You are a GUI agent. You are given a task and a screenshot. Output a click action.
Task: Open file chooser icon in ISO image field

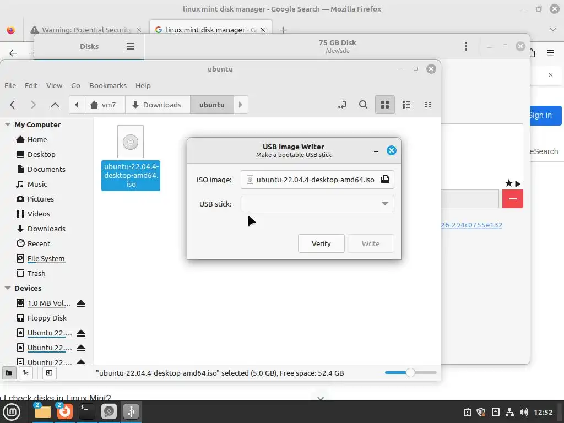[x=385, y=180]
